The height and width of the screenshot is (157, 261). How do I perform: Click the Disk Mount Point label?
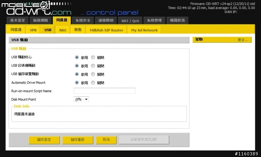point(24,100)
